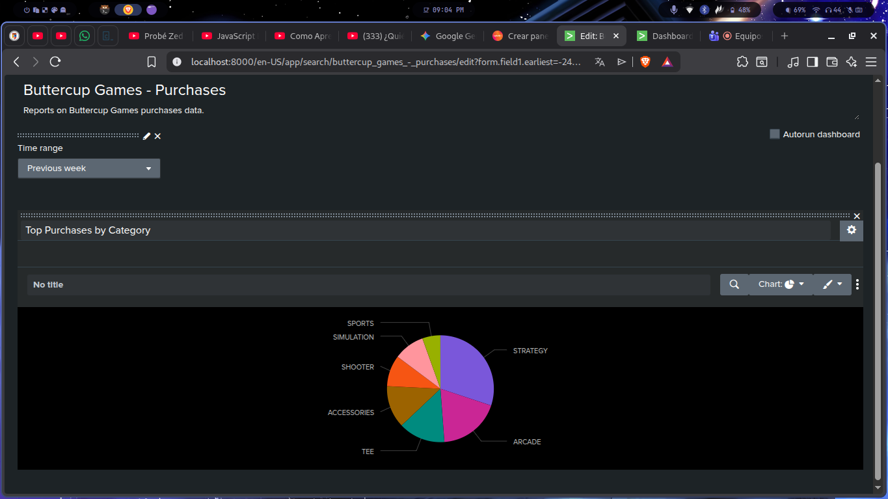Open the browser hamburger menu
This screenshot has height=499, width=888.
point(870,61)
